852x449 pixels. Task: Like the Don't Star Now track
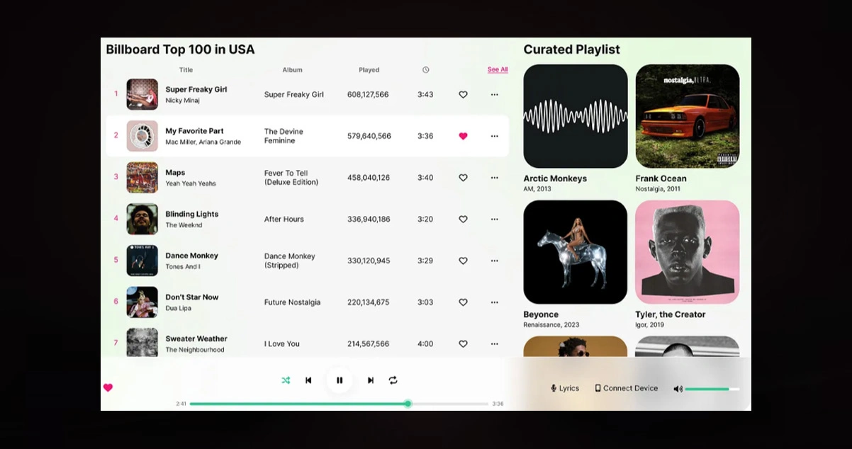[x=463, y=302]
